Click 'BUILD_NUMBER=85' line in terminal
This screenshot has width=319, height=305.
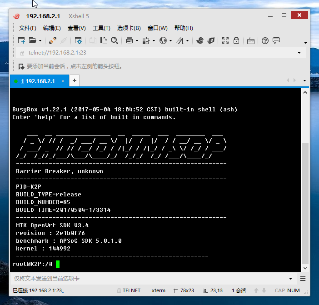[43, 202]
